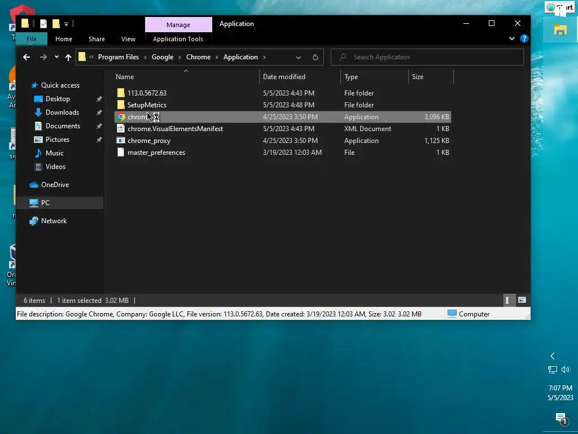
Task: Click the chrome application icon
Action: tap(121, 117)
